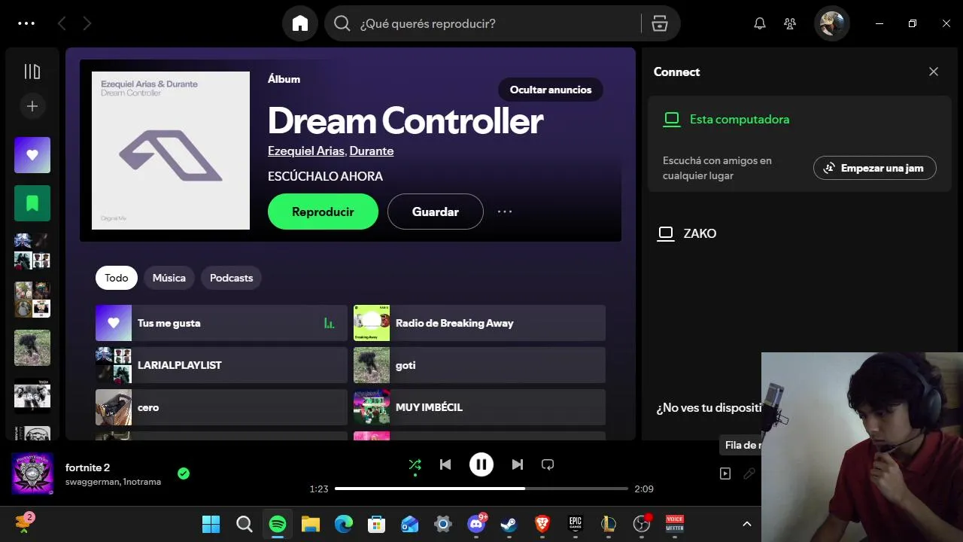963x542 pixels.
Task: Close the Connect panel
Action: pos(934,72)
